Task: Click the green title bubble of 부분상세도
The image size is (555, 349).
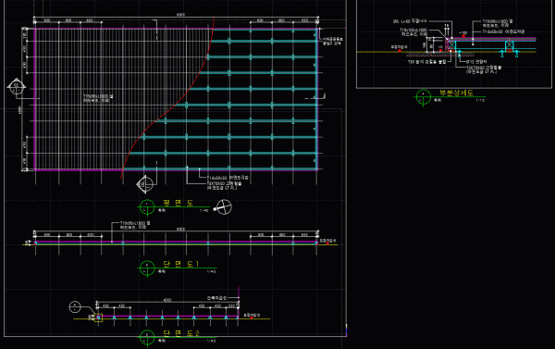Action: point(424,97)
